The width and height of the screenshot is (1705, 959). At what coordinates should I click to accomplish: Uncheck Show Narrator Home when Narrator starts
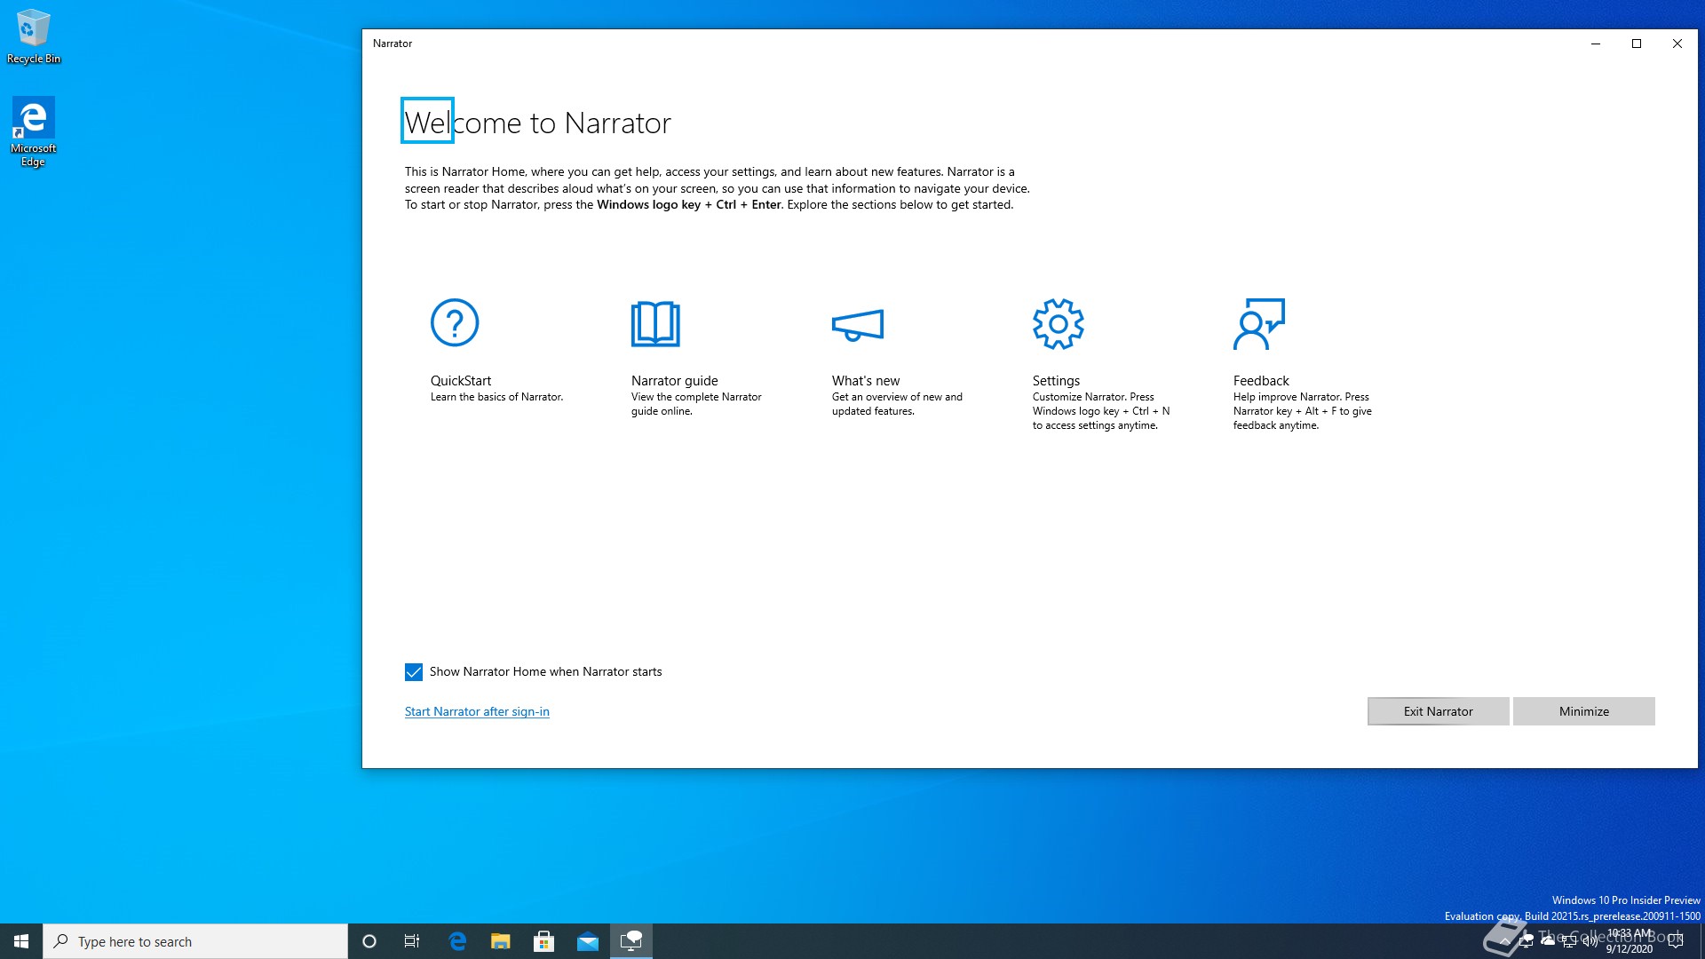(x=413, y=672)
